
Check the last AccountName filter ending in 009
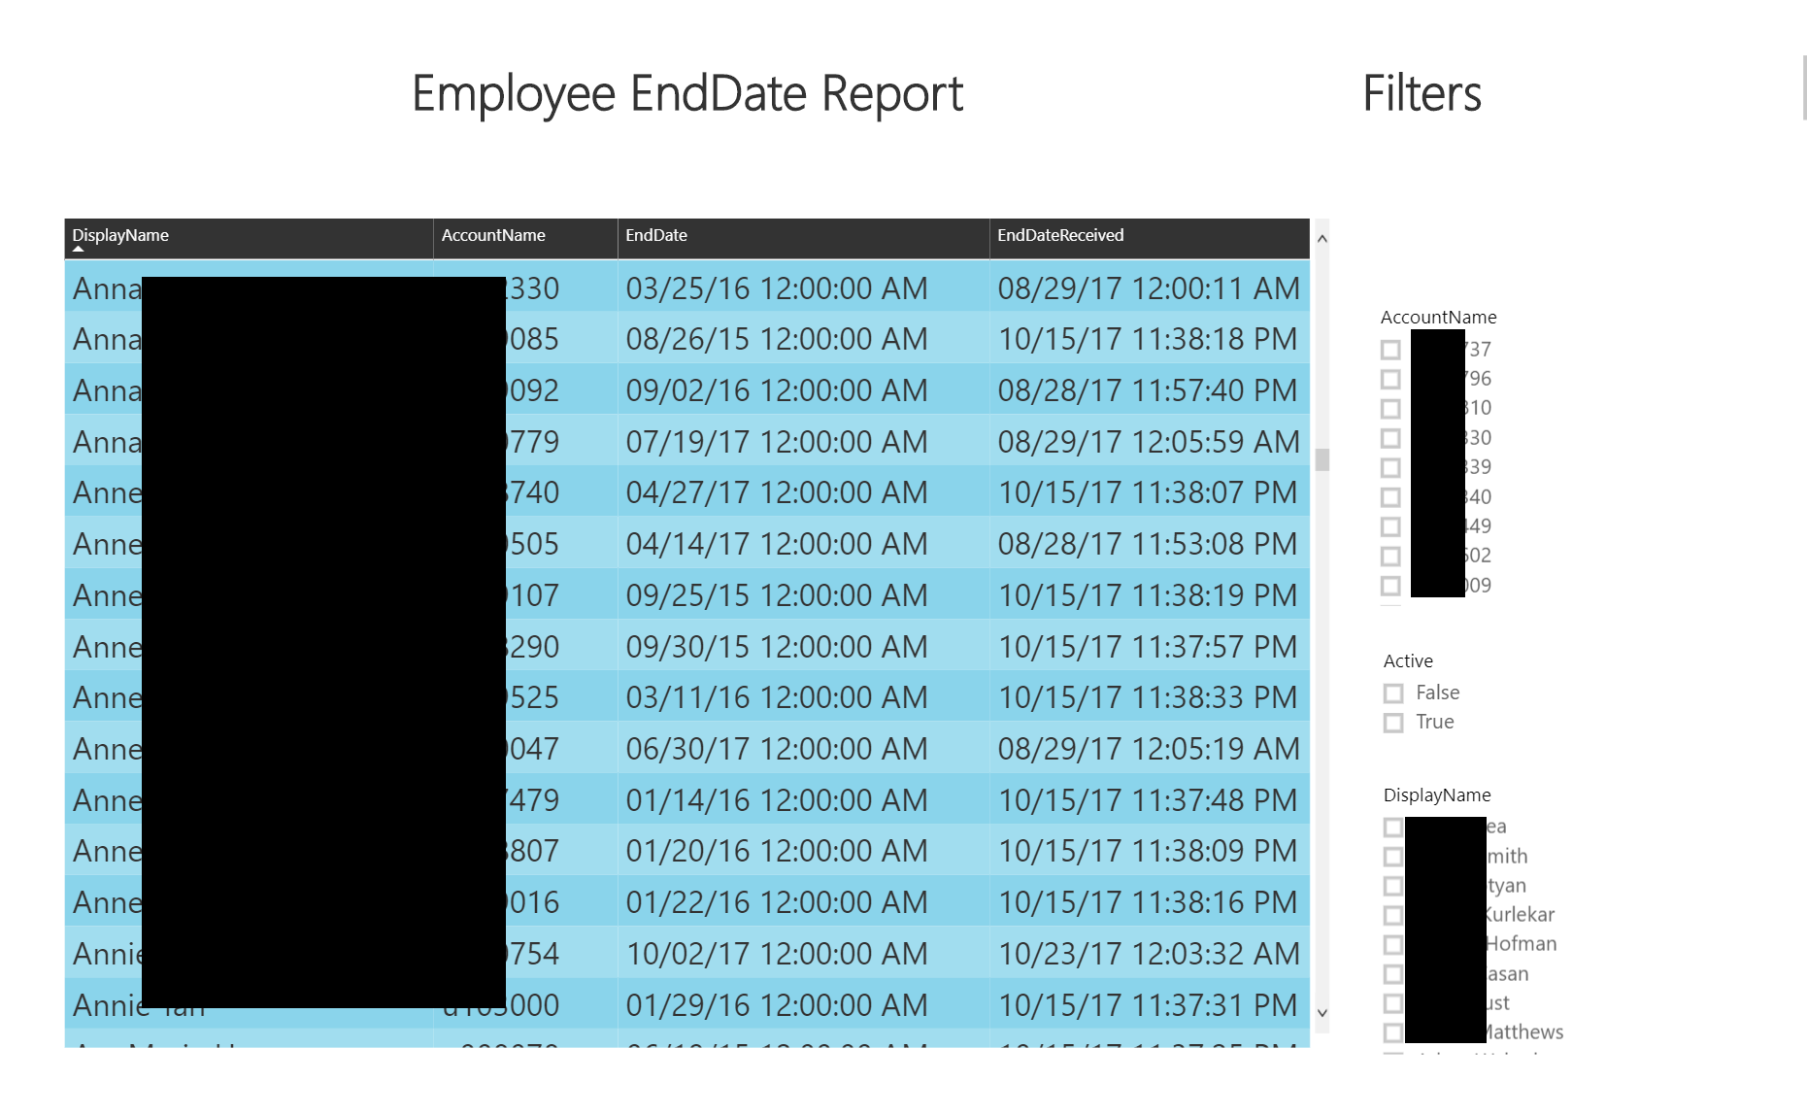pos(1390,585)
